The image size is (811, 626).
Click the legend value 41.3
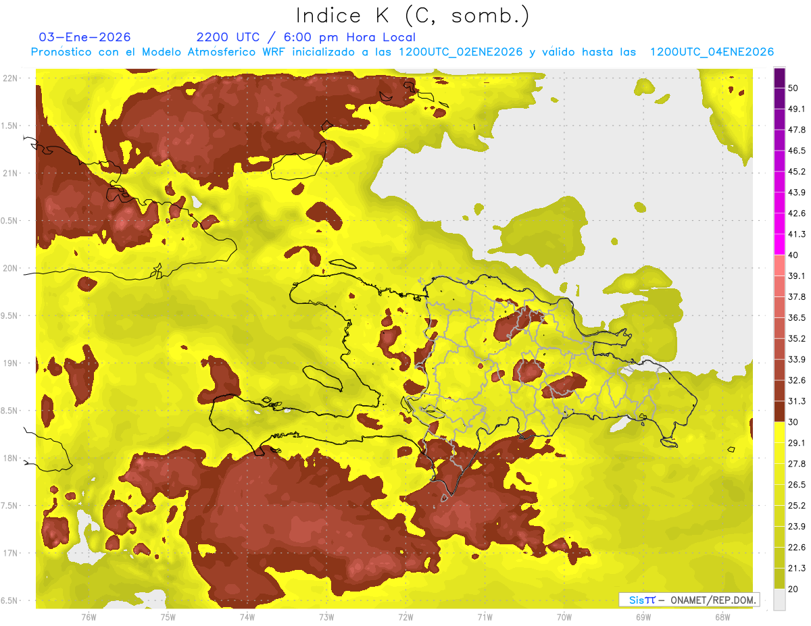coord(797,234)
